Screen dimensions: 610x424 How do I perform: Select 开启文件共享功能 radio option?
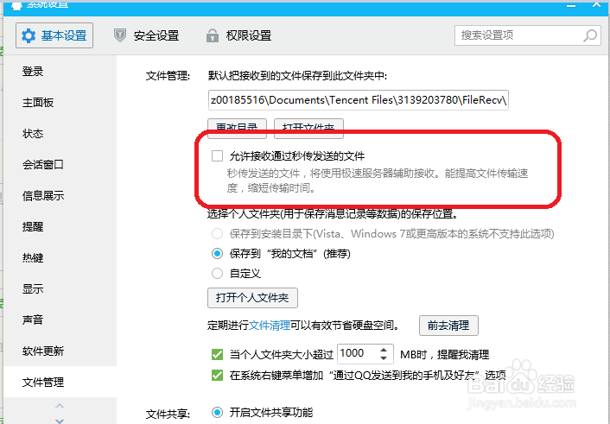click(x=217, y=412)
